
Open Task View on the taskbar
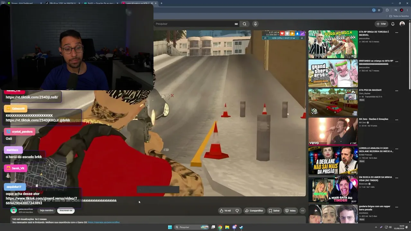coord(213,227)
